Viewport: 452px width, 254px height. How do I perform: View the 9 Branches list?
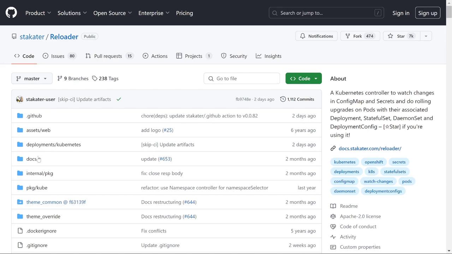(x=73, y=78)
